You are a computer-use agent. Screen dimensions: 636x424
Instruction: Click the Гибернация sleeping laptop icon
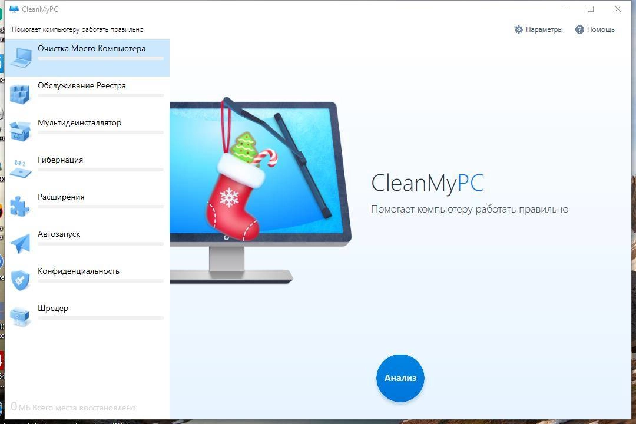[x=20, y=169]
